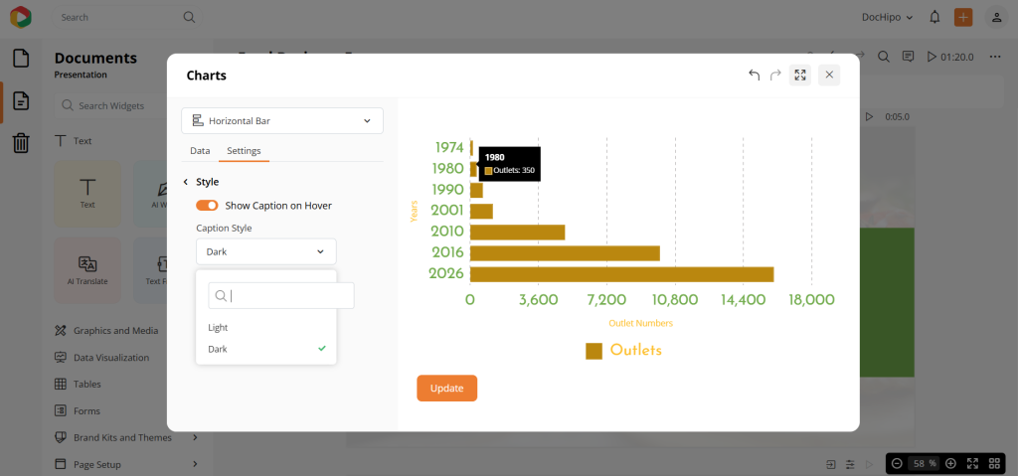
Task: Switch to the Data tab
Action: coord(200,151)
